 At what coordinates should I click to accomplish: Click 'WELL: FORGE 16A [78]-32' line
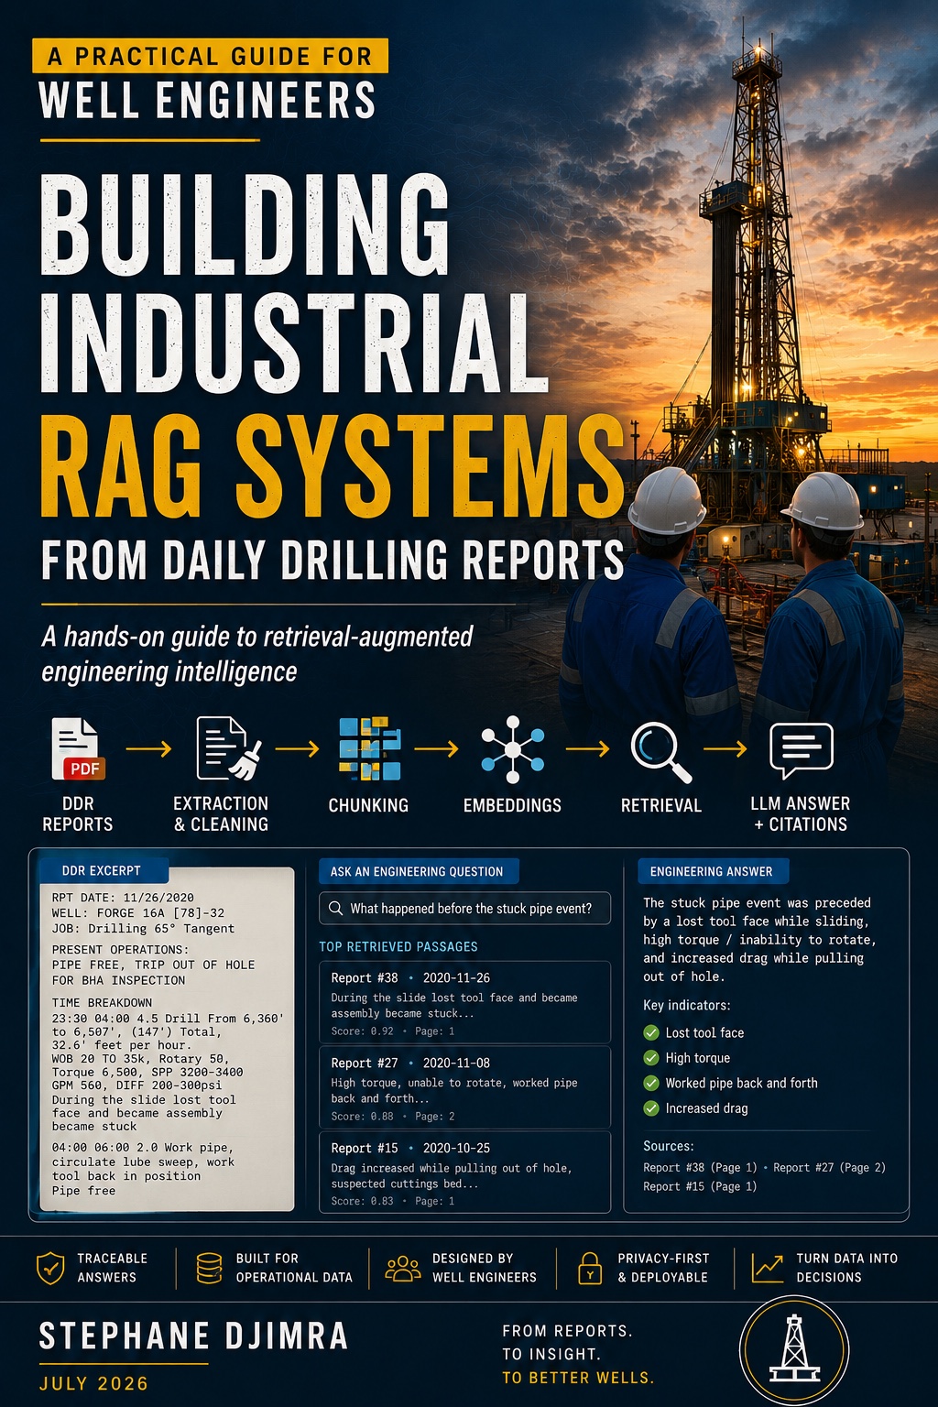point(138,913)
